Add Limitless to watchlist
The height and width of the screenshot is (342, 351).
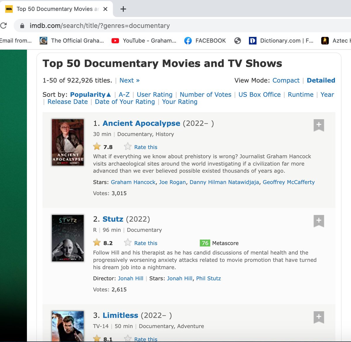point(319,317)
